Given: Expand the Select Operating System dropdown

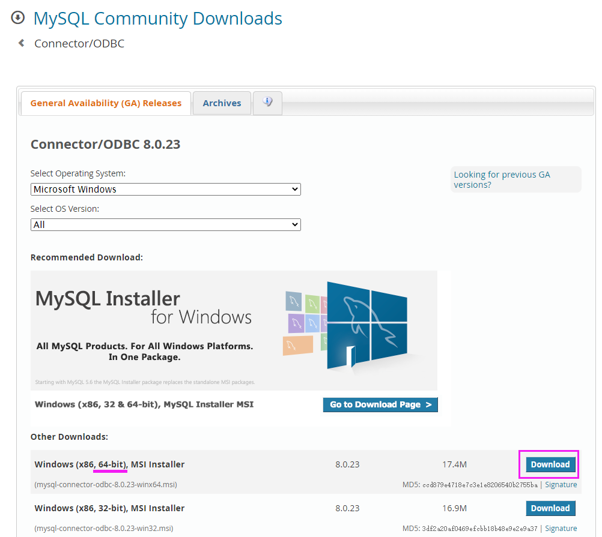Looking at the screenshot, I should click(x=165, y=189).
